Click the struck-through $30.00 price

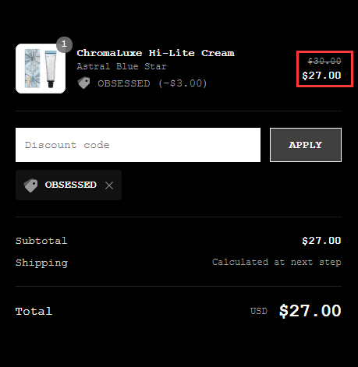pyautogui.click(x=324, y=61)
